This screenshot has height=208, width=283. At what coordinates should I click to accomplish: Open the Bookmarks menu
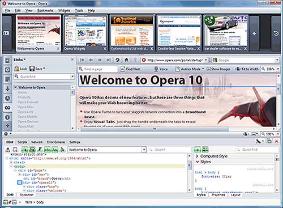pyautogui.click(x=45, y=10)
